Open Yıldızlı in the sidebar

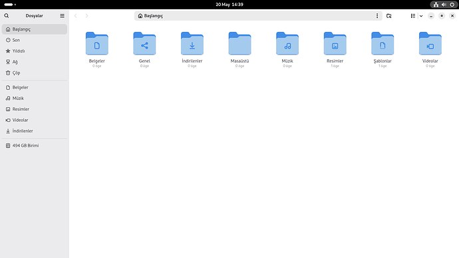(x=35, y=51)
